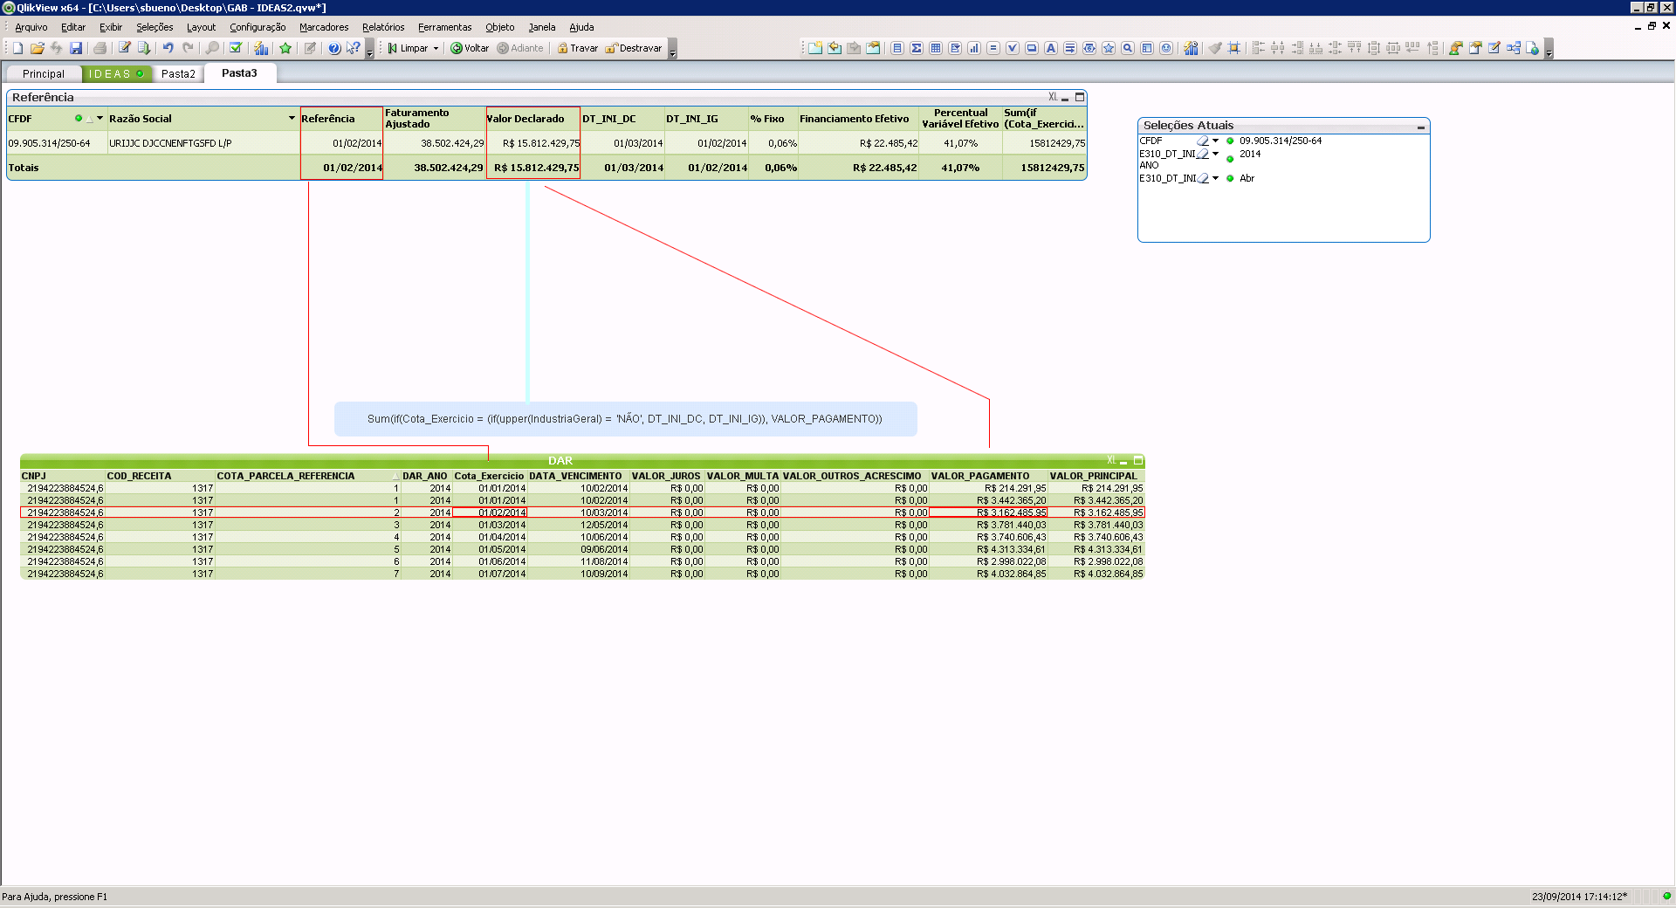This screenshot has height=908, width=1676.
Task: Create a Statistics Box using the sigma icon
Action: click(917, 48)
